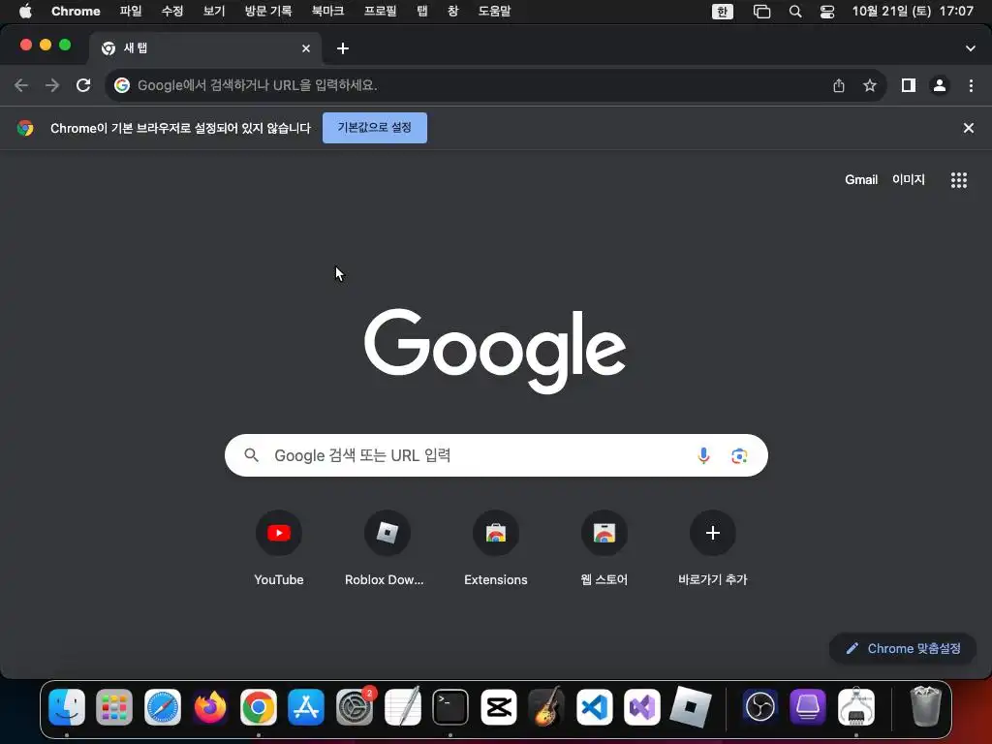992x744 pixels.
Task: Bookmark this tab with the star
Action: pos(870,85)
